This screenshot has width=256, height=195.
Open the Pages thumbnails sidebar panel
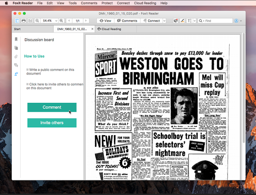click(x=16, y=48)
